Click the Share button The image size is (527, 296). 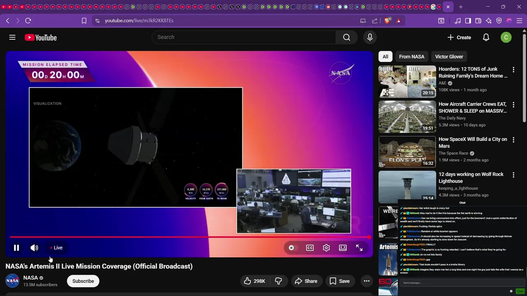(306, 281)
